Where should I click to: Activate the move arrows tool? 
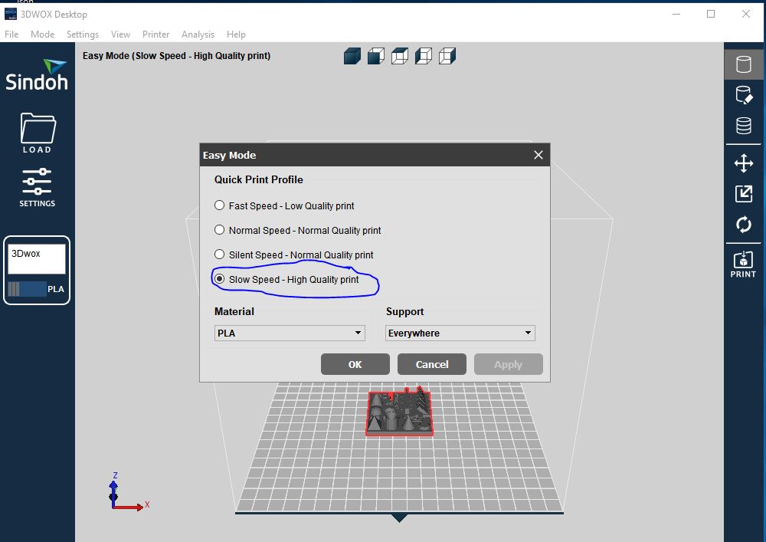coord(744,163)
